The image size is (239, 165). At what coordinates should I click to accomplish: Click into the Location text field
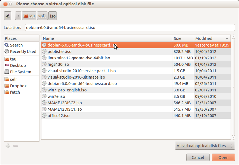pos(130,28)
